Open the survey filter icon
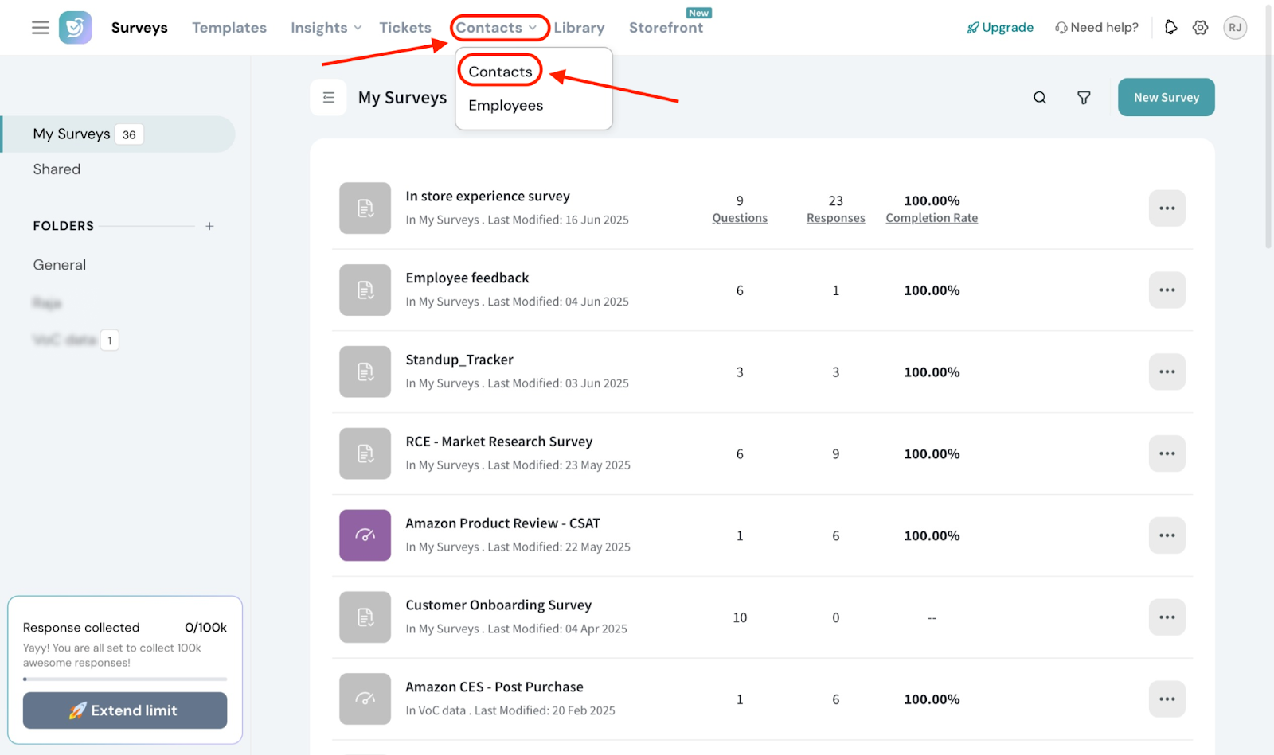This screenshot has width=1274, height=755. pos(1084,98)
